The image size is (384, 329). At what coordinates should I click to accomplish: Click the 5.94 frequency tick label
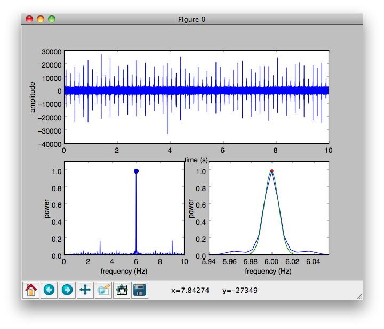click(209, 262)
